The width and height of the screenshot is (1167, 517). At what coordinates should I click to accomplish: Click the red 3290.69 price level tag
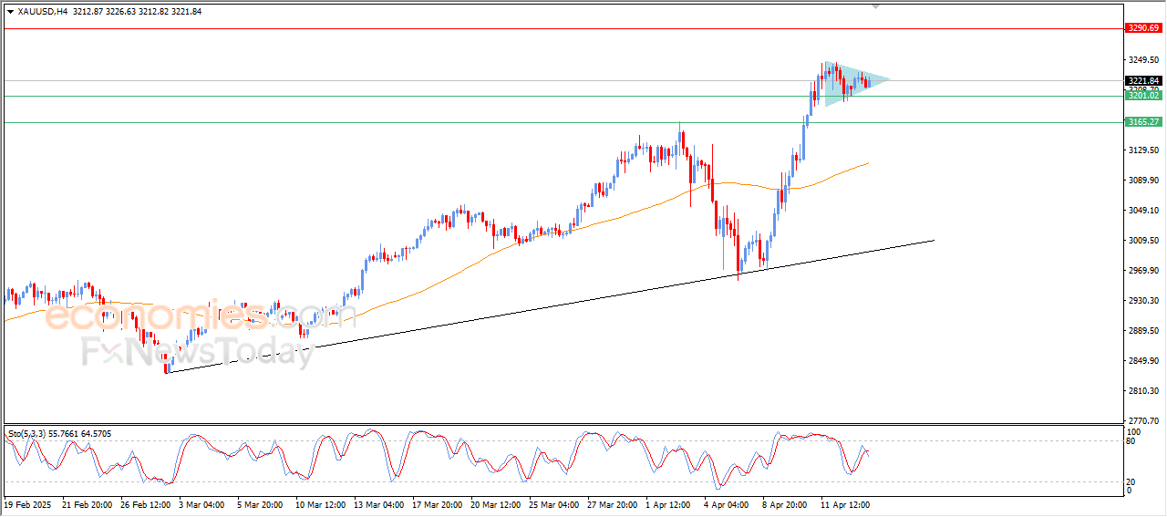point(1143,28)
